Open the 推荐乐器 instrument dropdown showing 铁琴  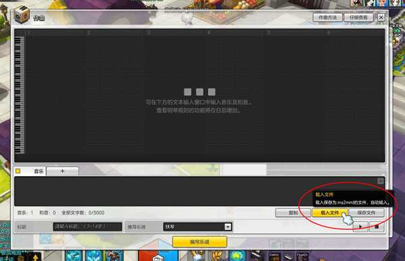tap(197, 227)
